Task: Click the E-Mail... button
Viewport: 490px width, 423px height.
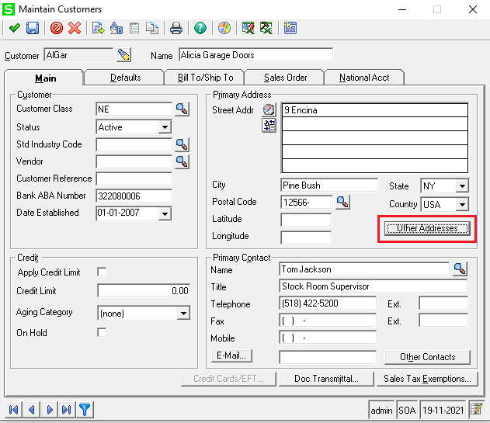Action: pos(231,355)
